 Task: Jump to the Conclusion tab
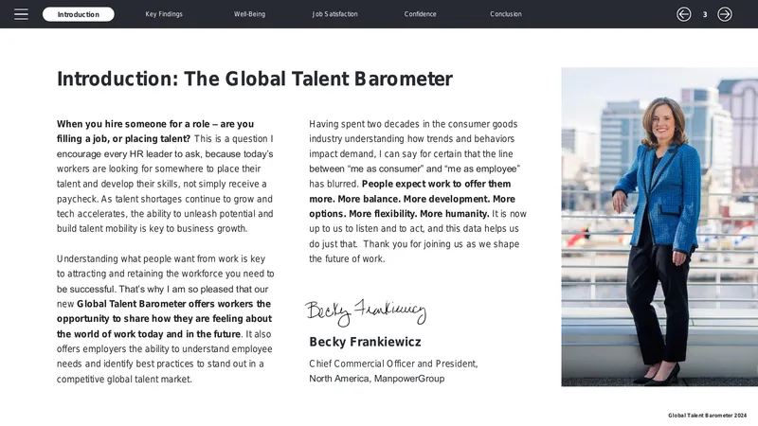tap(506, 14)
